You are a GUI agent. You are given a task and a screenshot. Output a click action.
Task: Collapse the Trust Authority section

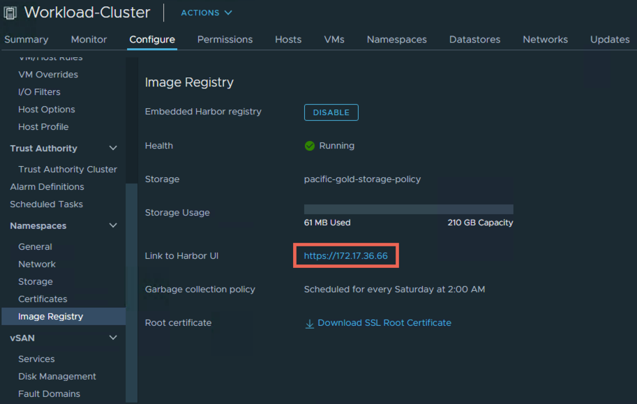click(112, 148)
